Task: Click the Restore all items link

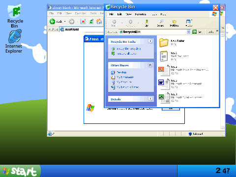Action: (x=126, y=54)
